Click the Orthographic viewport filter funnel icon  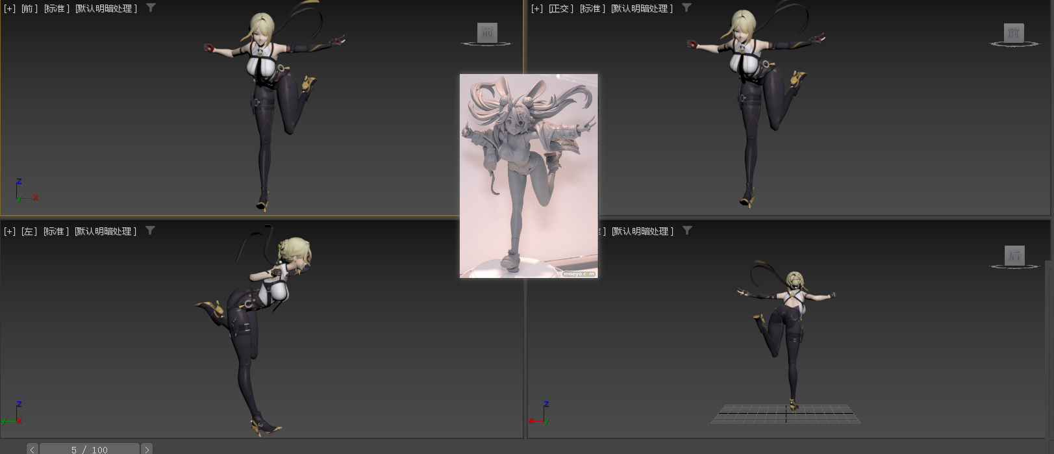click(x=686, y=8)
